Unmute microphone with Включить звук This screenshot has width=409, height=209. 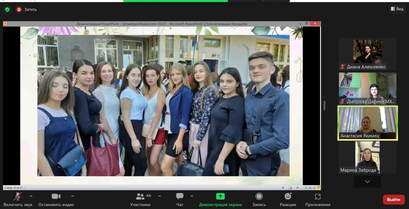(18, 197)
